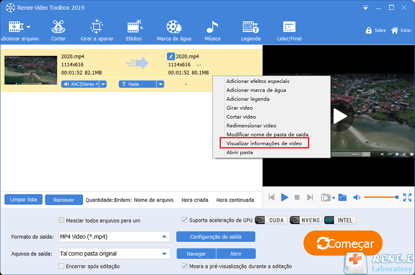Open the snapshot folder icon

pos(342,197)
